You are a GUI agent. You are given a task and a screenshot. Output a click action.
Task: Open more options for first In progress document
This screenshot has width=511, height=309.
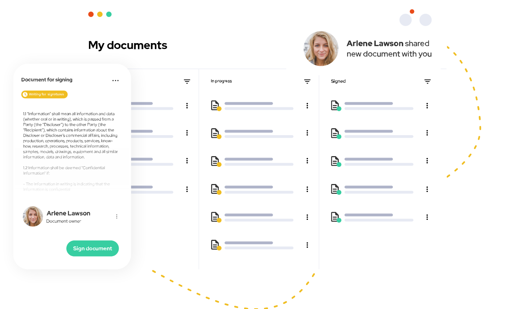(x=307, y=106)
